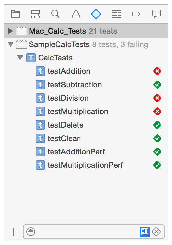Switch to the Symbol navigator hierarchy icon
This screenshot has height=245, width=172.
coord(36,14)
